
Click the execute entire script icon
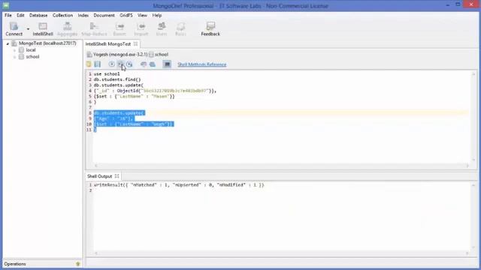pyautogui.click(x=112, y=64)
